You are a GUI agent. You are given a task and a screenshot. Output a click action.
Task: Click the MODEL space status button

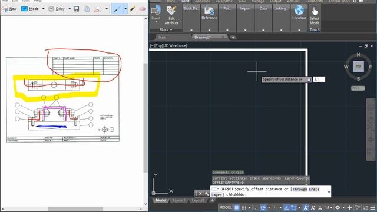tap(225, 207)
